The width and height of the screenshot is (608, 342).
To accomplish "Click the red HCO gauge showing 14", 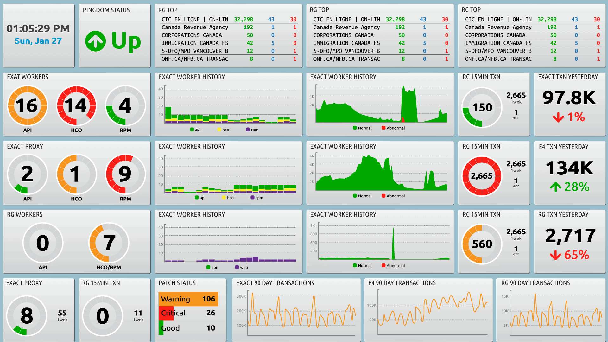I will [76, 106].
